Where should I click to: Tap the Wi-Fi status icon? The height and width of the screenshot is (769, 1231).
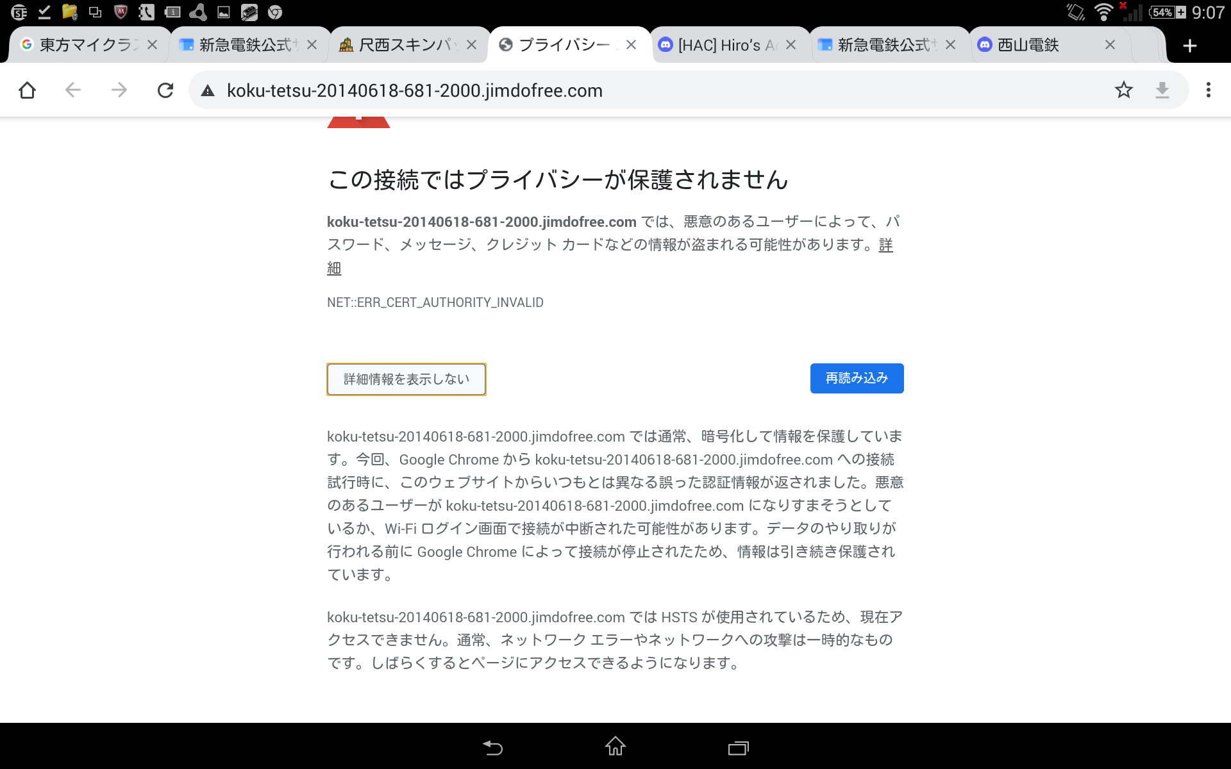(x=1103, y=12)
